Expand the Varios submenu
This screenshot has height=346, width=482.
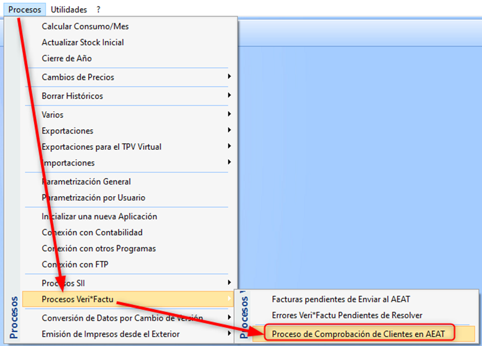pos(53,115)
